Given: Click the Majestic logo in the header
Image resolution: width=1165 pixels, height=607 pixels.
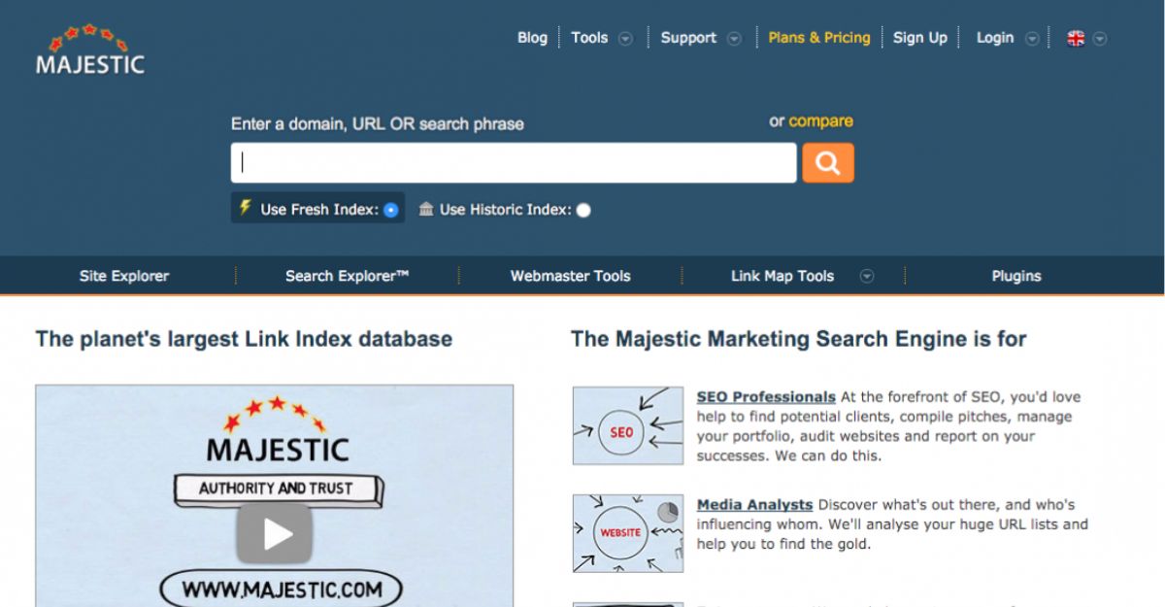Looking at the screenshot, I should [89, 50].
